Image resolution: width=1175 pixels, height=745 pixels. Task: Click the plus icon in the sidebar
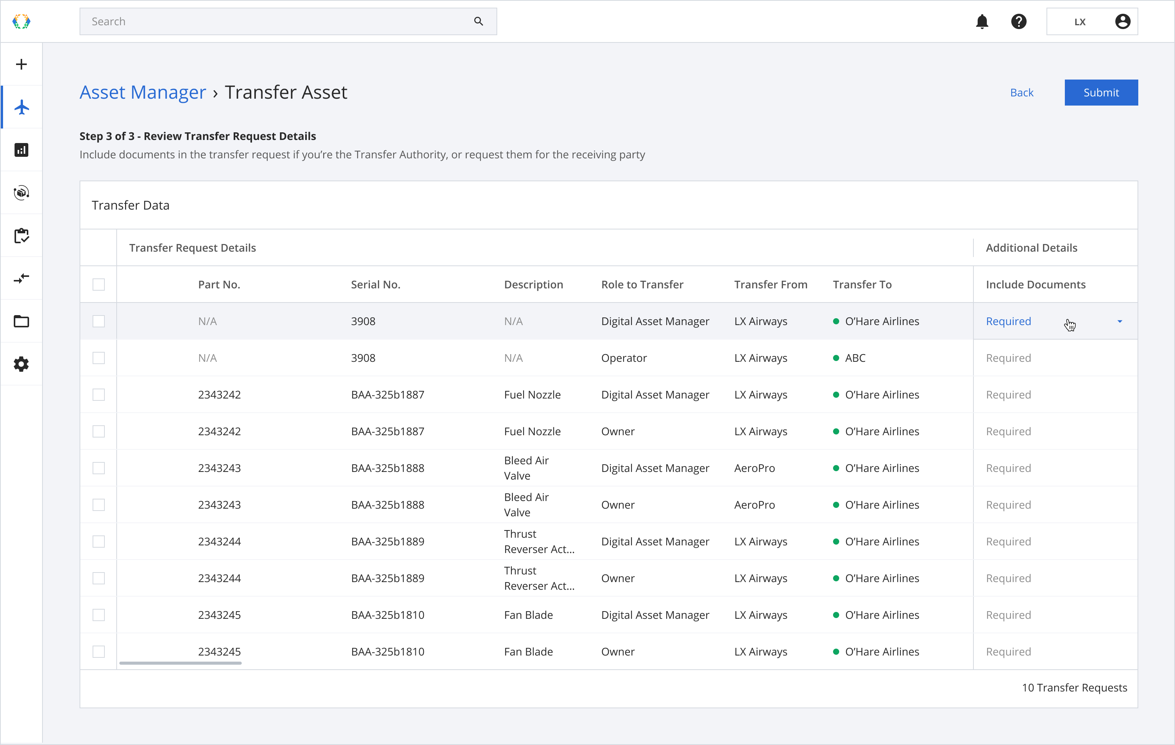coord(21,64)
